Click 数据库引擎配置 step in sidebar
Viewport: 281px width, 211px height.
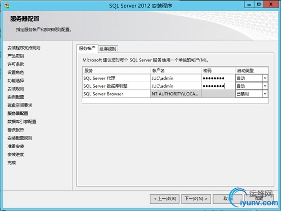(x=22, y=122)
